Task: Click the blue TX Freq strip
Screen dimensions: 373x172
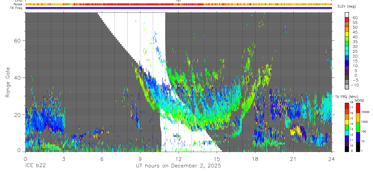Action: tap(179, 8)
